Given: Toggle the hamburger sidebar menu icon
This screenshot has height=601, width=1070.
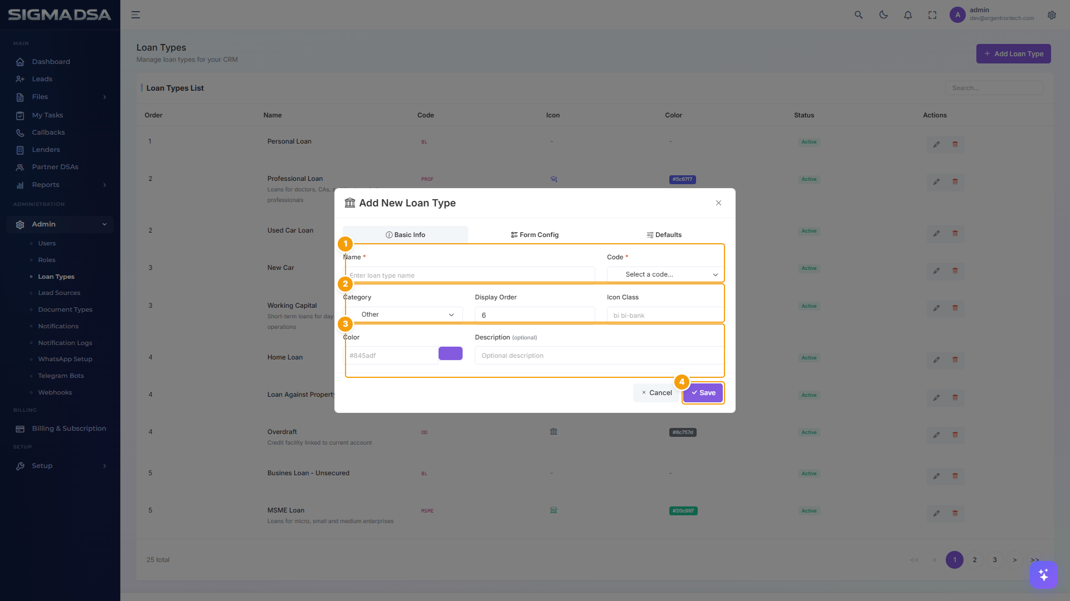Looking at the screenshot, I should coord(135,15).
